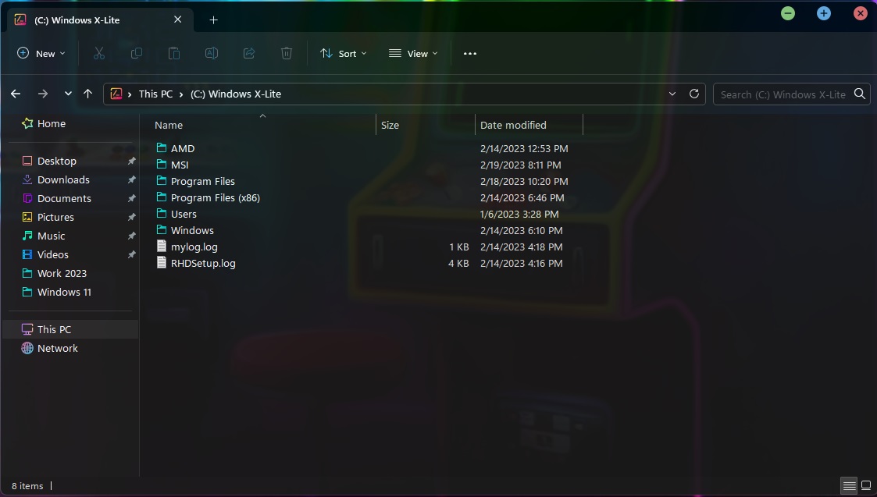Click the pin icon beside Videos
This screenshot has width=877, height=497.
point(131,254)
